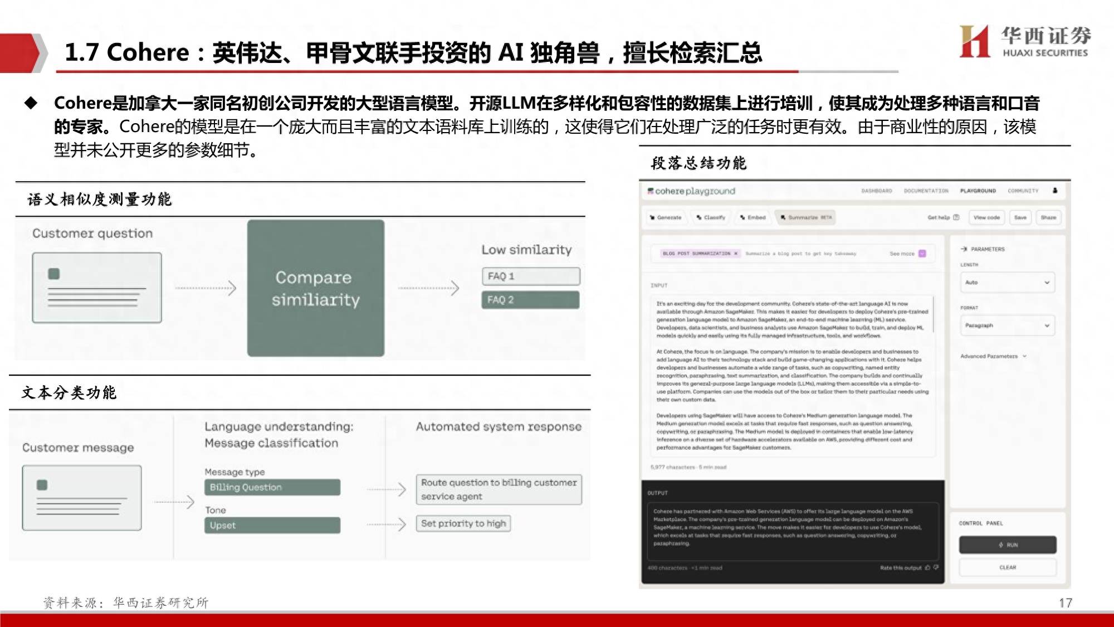Click the RUN button
Viewport: 1114px width, 627px height.
(1008, 545)
